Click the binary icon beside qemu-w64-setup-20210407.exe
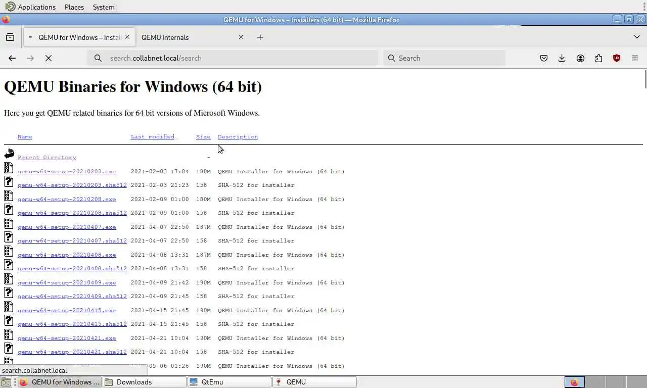Image resolution: width=647 pixels, height=388 pixels. pos(9,223)
